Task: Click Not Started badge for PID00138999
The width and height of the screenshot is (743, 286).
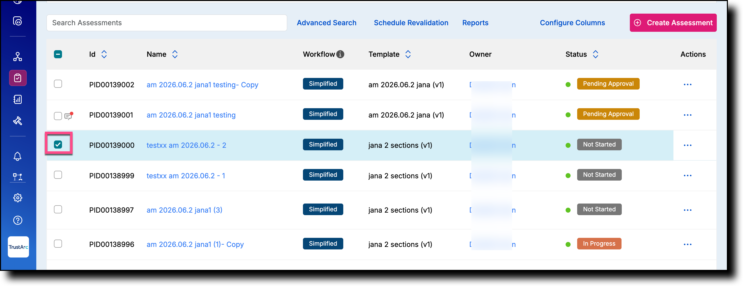Action: (599, 175)
